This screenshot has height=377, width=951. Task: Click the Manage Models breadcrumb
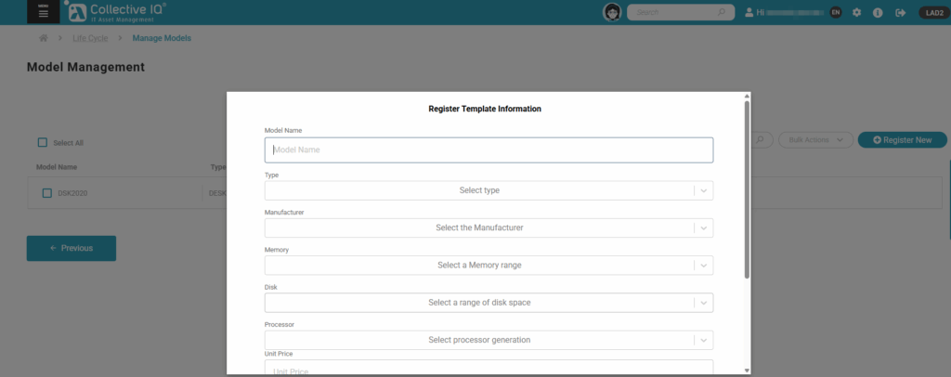pos(162,38)
